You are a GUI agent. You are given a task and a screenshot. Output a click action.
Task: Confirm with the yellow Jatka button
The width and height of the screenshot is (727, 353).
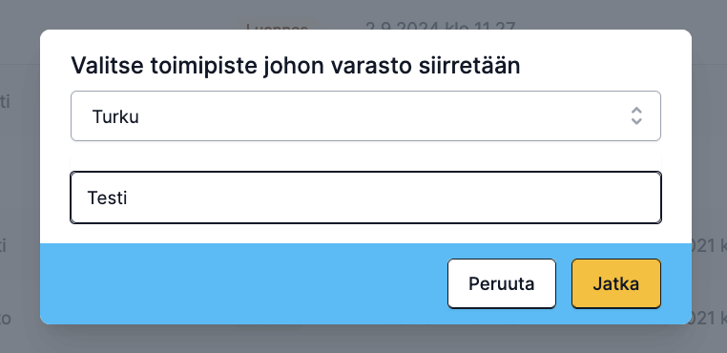coord(615,283)
